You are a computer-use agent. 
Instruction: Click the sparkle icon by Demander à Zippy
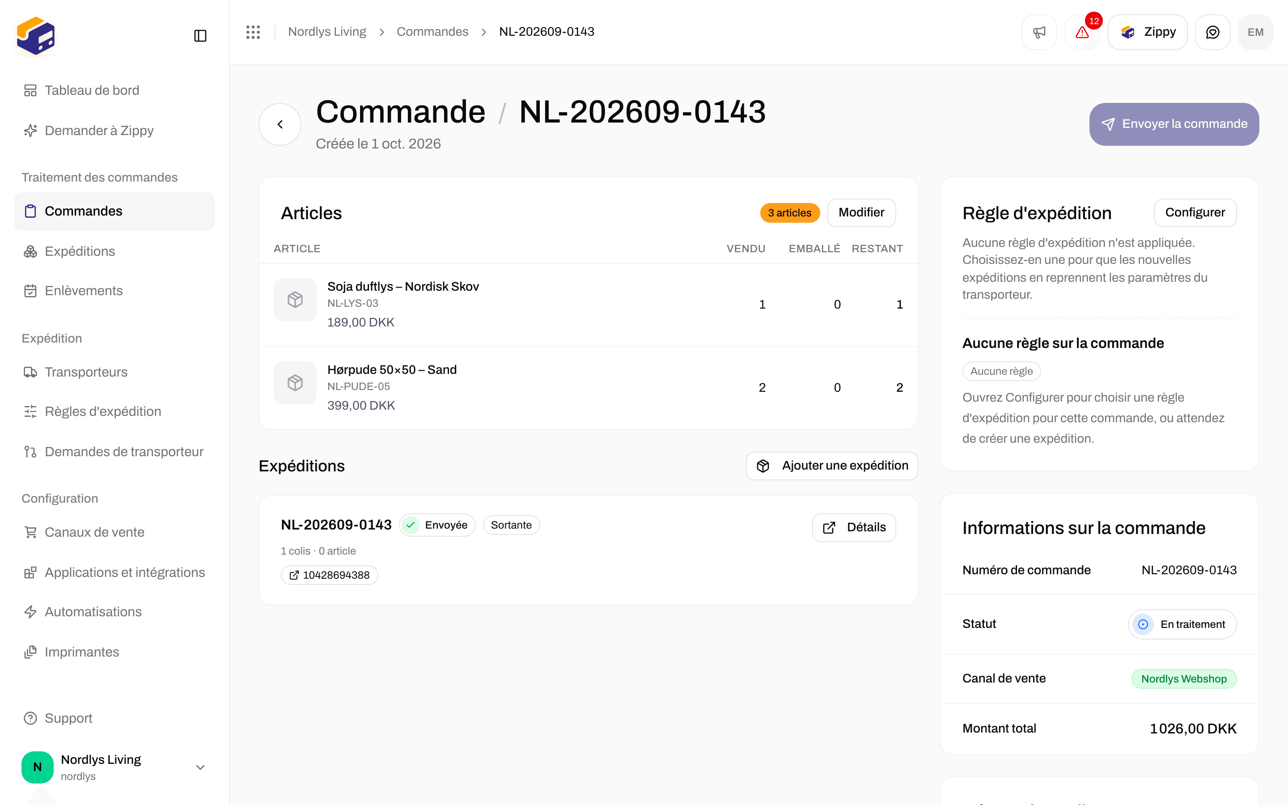(30, 131)
